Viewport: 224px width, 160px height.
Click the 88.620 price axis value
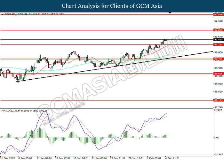click(x=219, y=92)
